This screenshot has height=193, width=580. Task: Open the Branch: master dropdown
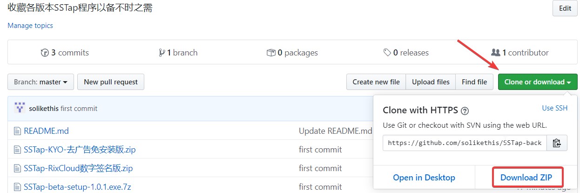click(x=40, y=82)
